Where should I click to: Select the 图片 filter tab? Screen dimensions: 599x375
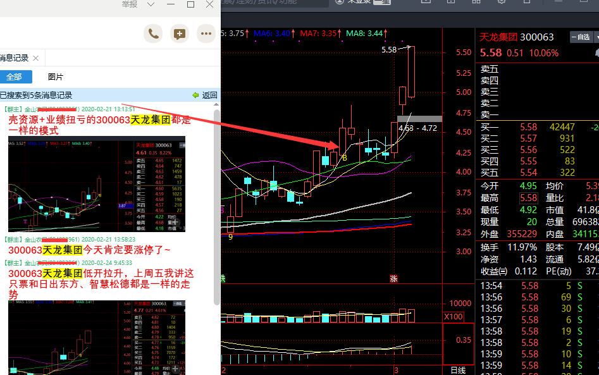coord(56,77)
